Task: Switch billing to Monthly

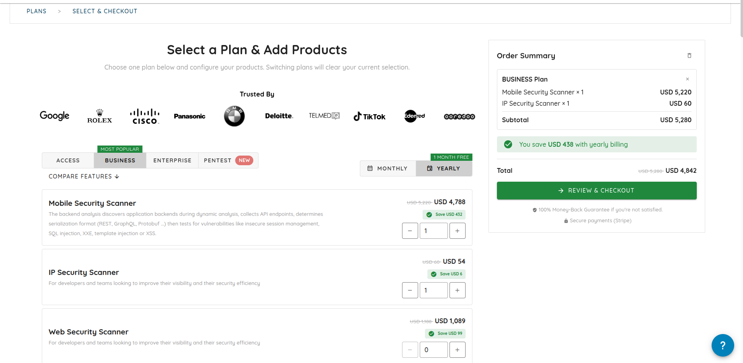Action: 388,168
